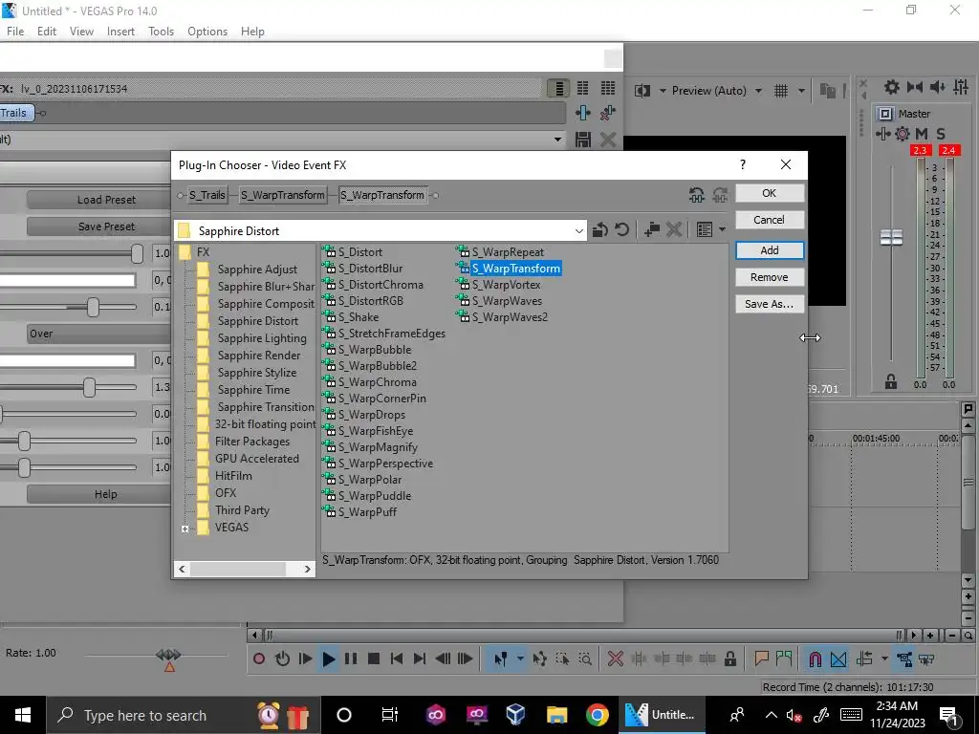Click Plug-In Chain icon in Video Event FX
The height and width of the screenshot is (734, 979).
583,113
